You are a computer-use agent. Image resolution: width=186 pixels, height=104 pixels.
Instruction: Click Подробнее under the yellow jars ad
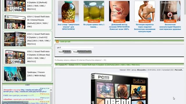click(x=94, y=21)
